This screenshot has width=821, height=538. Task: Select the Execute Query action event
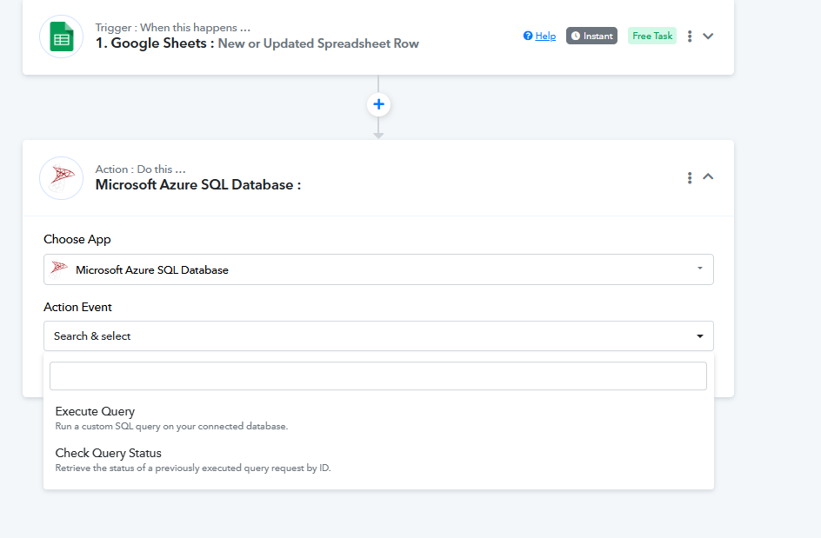[x=378, y=418]
